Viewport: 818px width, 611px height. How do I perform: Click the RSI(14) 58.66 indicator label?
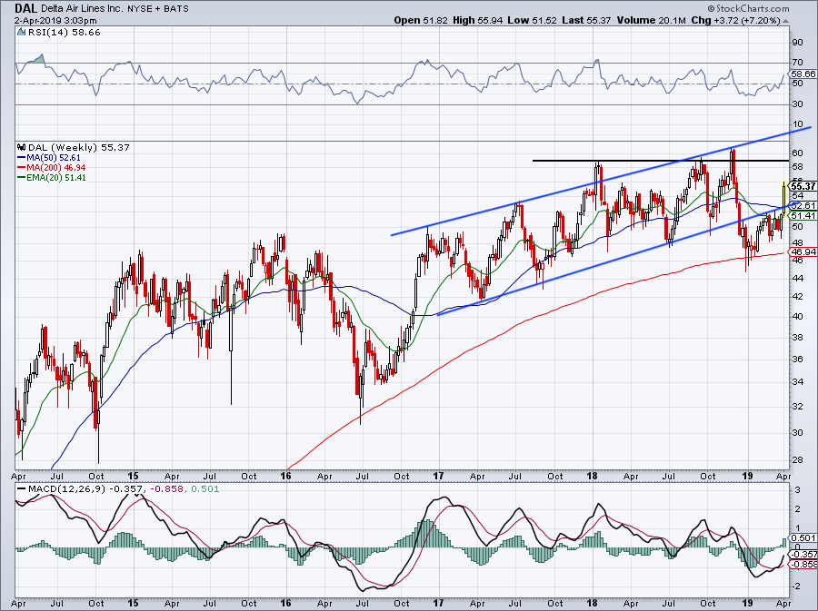pos(65,33)
